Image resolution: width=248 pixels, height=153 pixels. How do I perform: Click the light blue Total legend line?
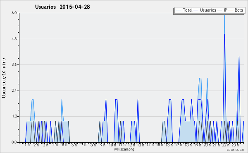[x=178, y=10]
